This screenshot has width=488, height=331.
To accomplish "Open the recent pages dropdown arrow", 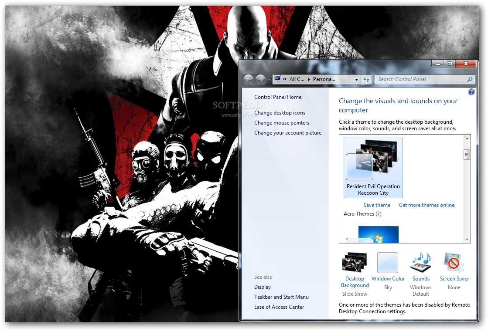I will 269,80.
